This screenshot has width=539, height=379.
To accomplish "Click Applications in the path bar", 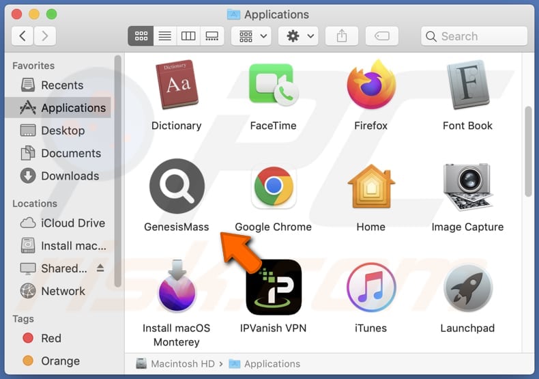I will [x=264, y=363].
